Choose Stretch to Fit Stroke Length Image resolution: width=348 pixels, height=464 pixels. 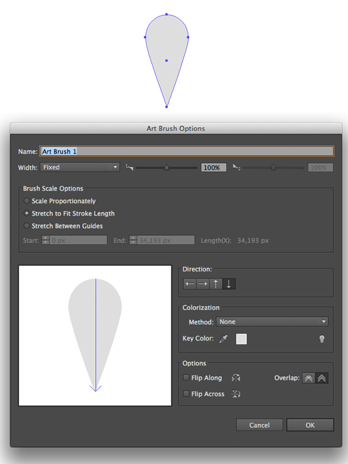(x=27, y=213)
